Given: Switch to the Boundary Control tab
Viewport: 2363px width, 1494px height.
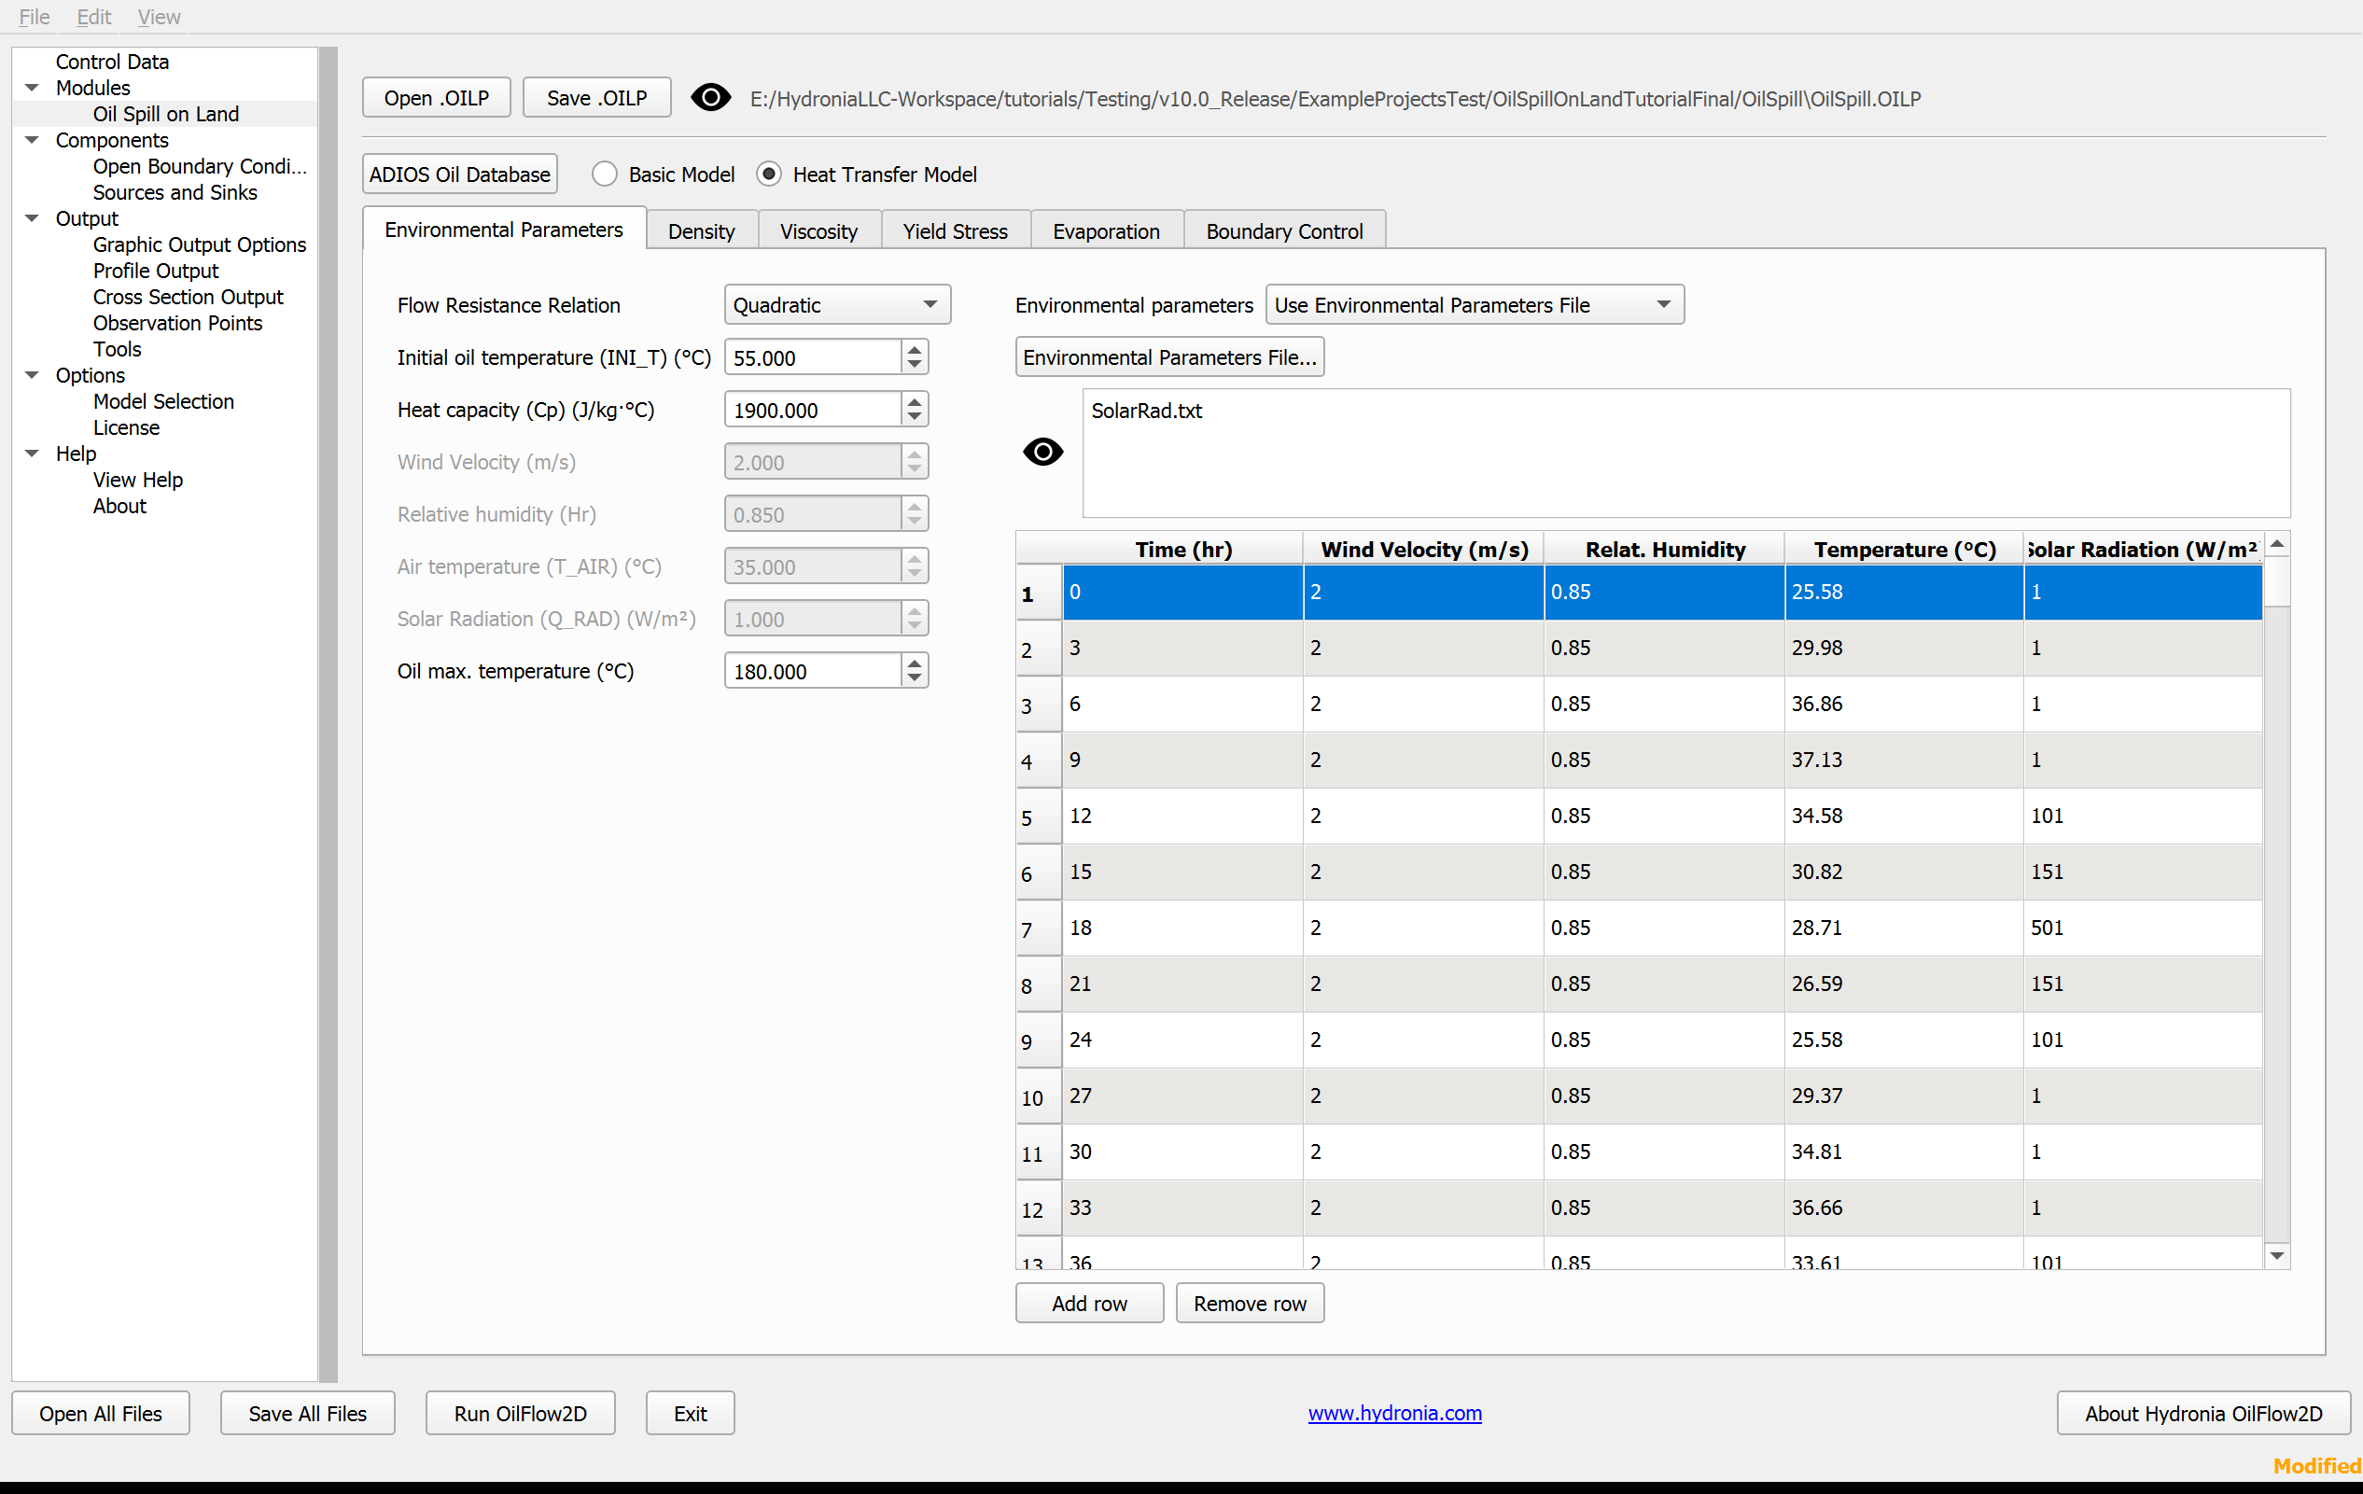Looking at the screenshot, I should coord(1283,231).
